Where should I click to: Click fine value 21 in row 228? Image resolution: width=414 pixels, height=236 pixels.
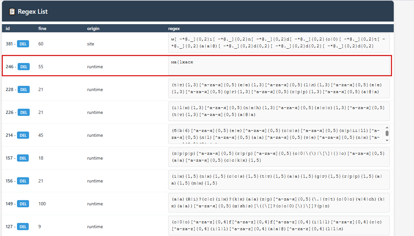tap(41, 89)
